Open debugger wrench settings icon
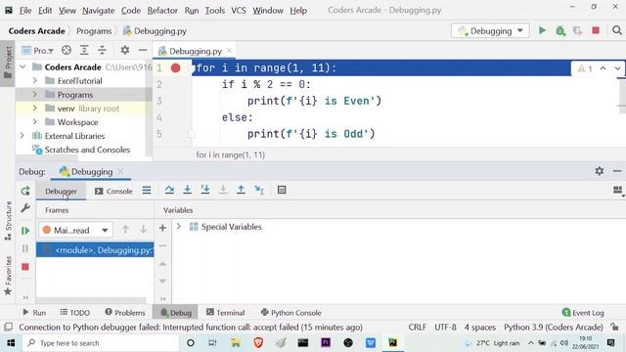This screenshot has width=626, height=352. (x=25, y=208)
